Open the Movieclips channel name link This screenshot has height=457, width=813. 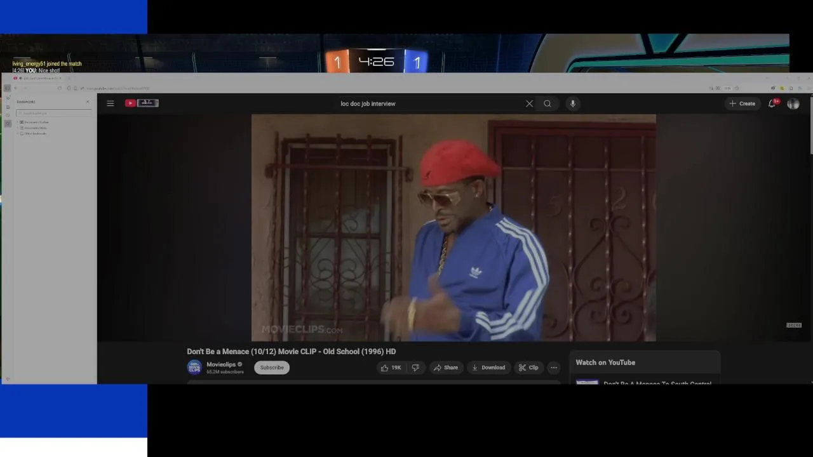point(221,364)
